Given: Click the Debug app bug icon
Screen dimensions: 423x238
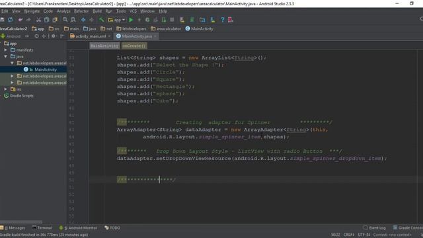Looking at the screenshot, I should click(x=147, y=20).
